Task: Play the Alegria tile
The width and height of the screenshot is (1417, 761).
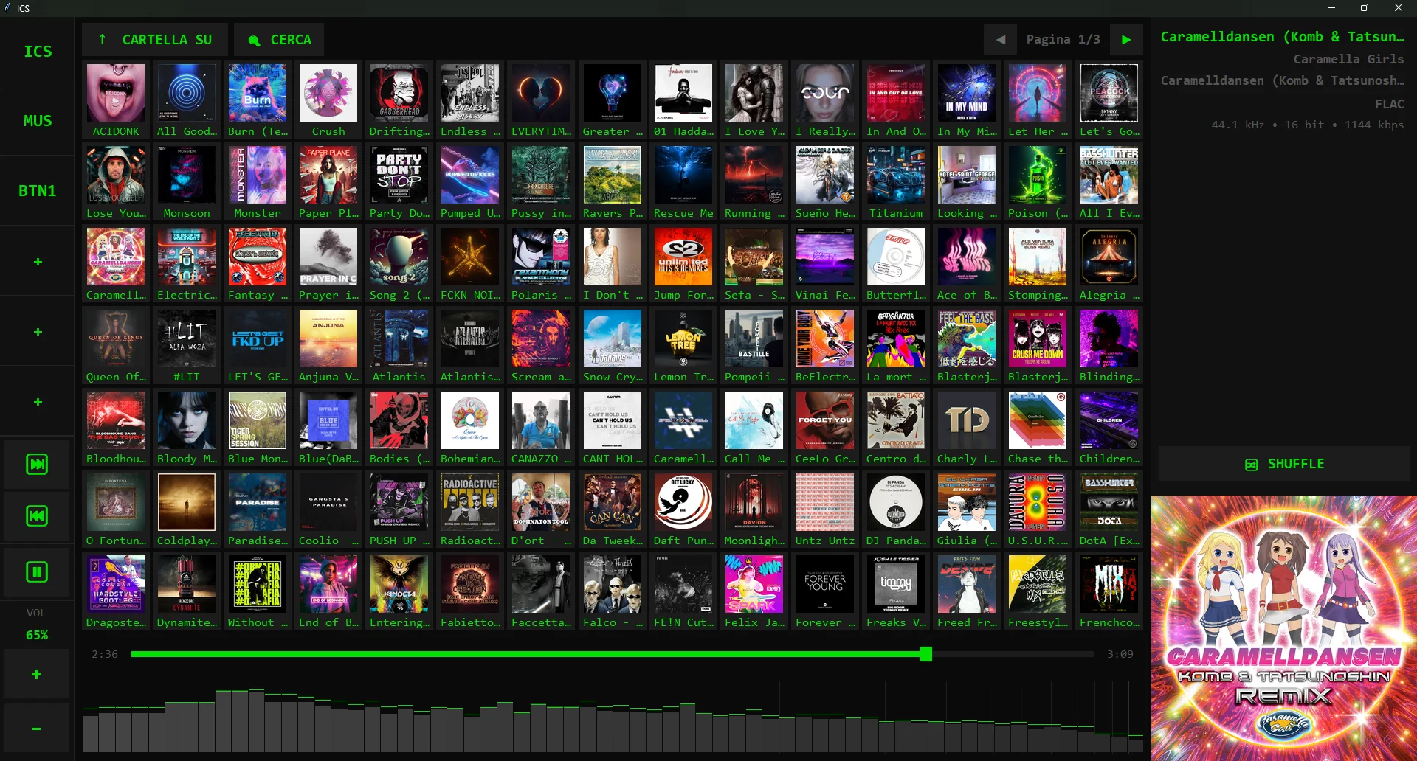Action: pos(1109,264)
